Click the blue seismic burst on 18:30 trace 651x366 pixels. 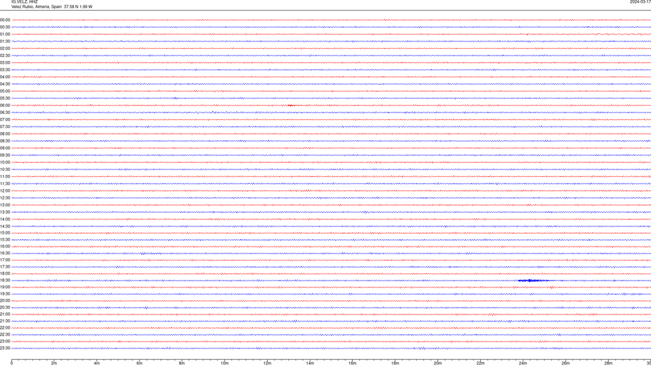tap(534, 281)
